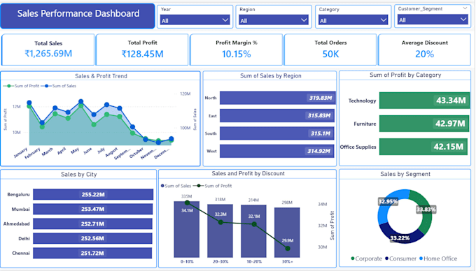Image resolution: width=476 pixels, height=271 pixels.
Task: Select the Total Orders card
Action: [x=330, y=50]
